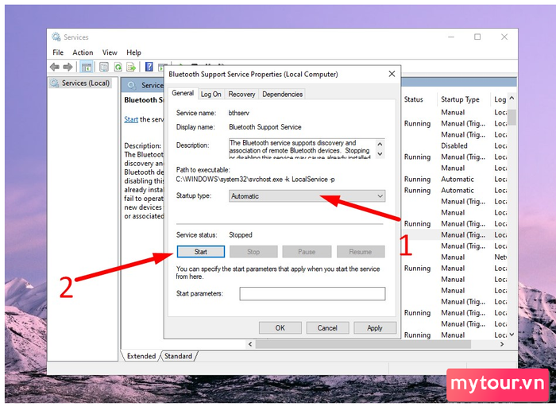
Task: Switch to the Standard view tab
Action: tap(179, 356)
